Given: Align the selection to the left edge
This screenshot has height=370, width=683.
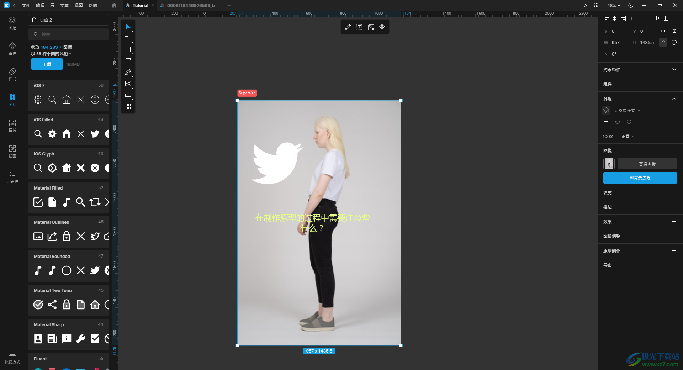Looking at the screenshot, I should pyautogui.click(x=606, y=18).
